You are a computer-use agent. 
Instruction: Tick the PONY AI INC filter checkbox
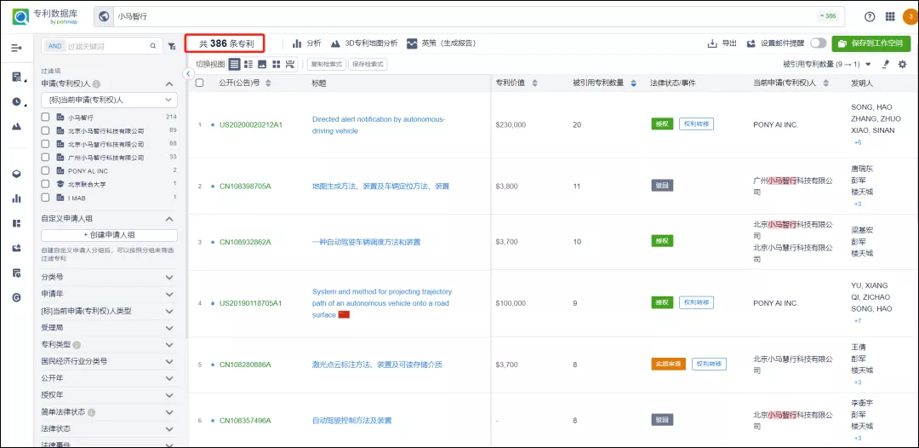tap(46, 171)
